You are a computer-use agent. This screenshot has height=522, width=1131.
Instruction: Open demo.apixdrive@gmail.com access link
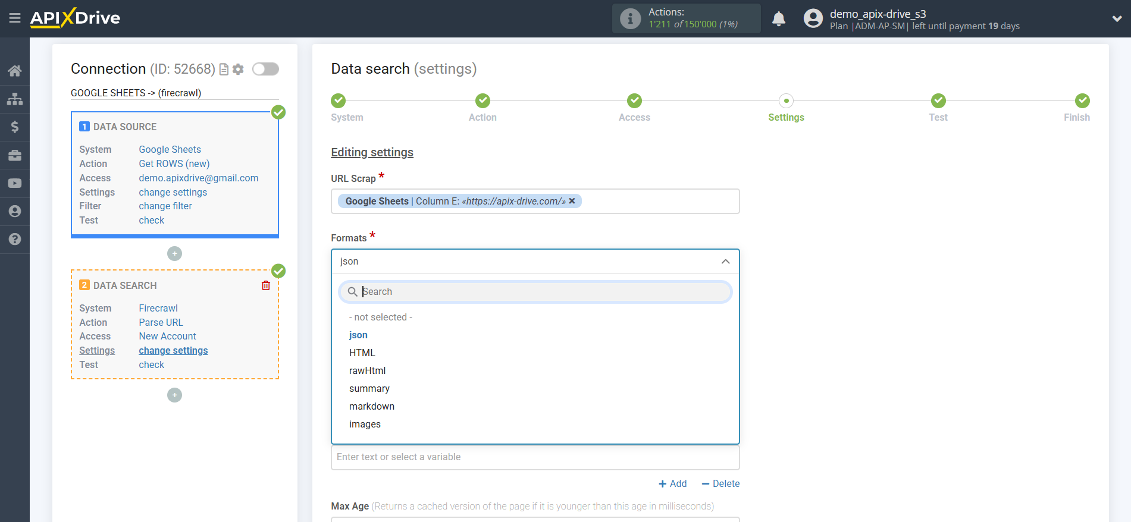(x=199, y=178)
